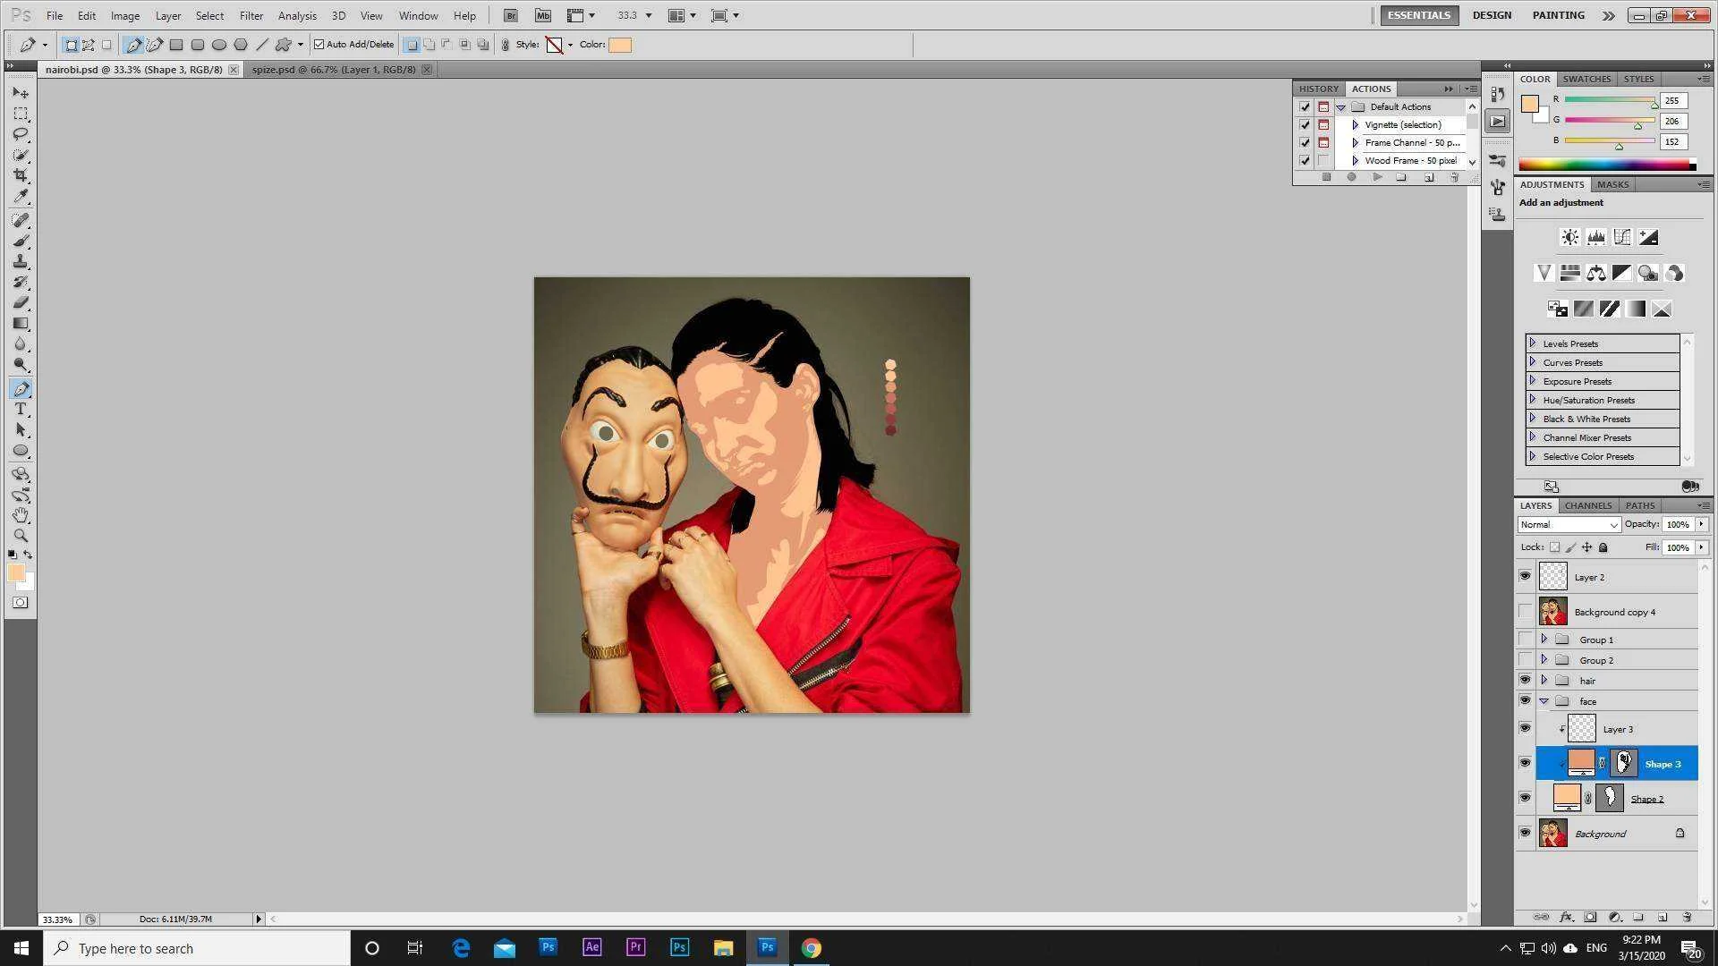Select the Horizontal Type tool
Image resolution: width=1718 pixels, height=966 pixels.
[21, 409]
